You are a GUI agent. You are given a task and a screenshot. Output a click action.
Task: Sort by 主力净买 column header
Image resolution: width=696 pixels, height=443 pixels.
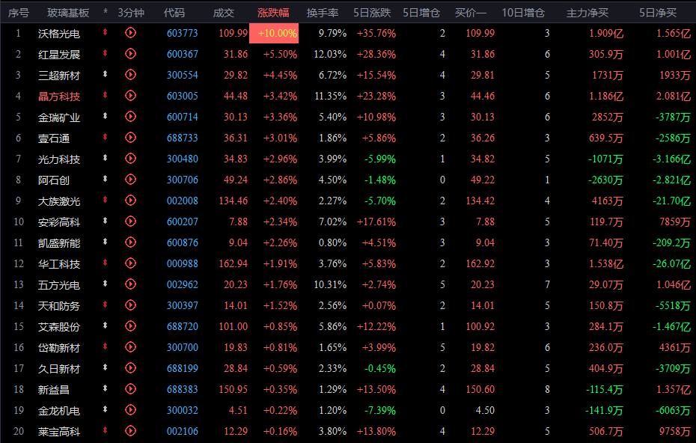coord(587,13)
